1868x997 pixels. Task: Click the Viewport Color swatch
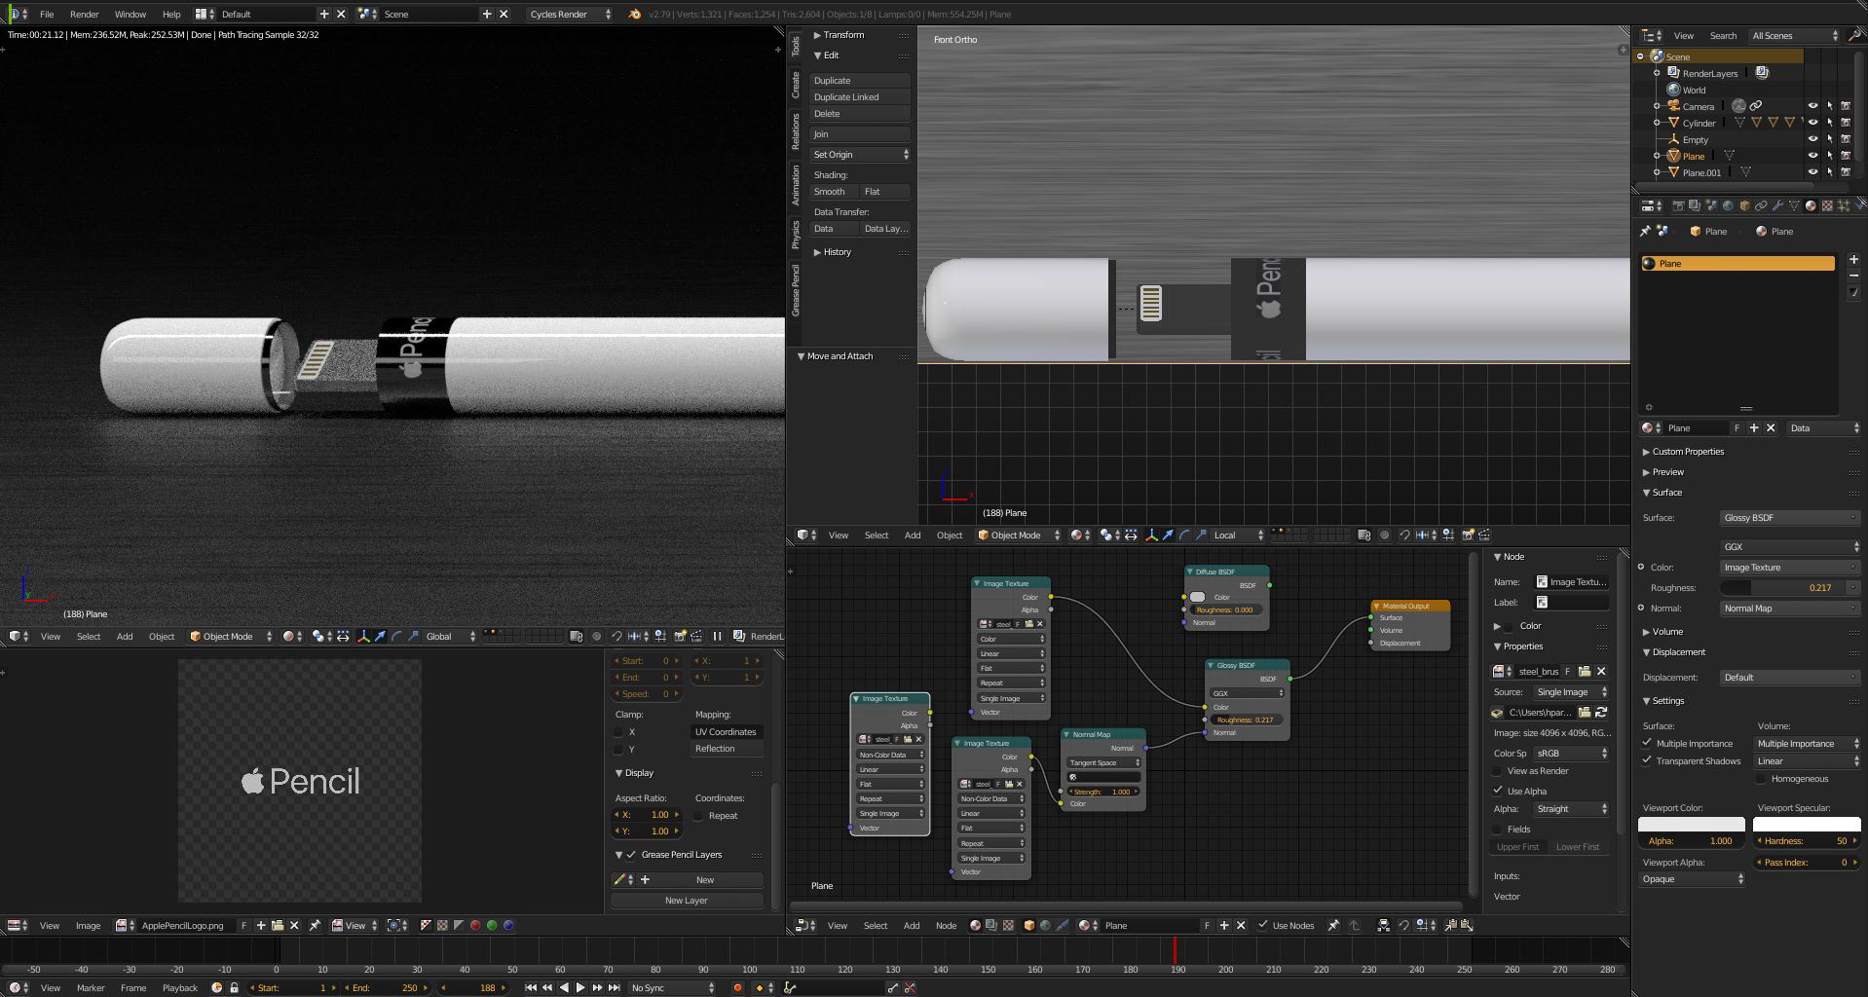[x=1691, y=824]
